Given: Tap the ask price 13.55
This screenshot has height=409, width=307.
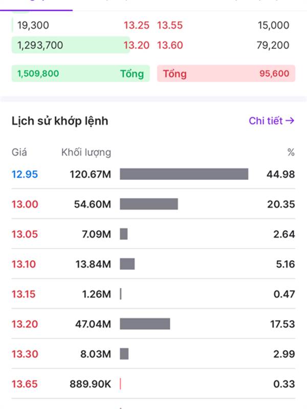Looking at the screenshot, I should tap(169, 25).
